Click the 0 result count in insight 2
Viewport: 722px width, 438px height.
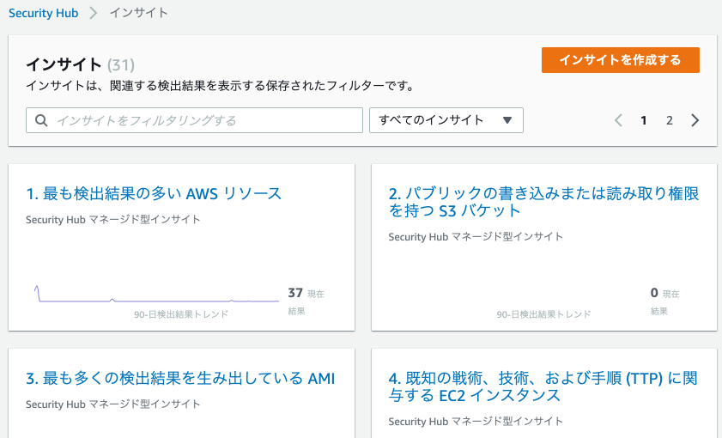click(654, 293)
